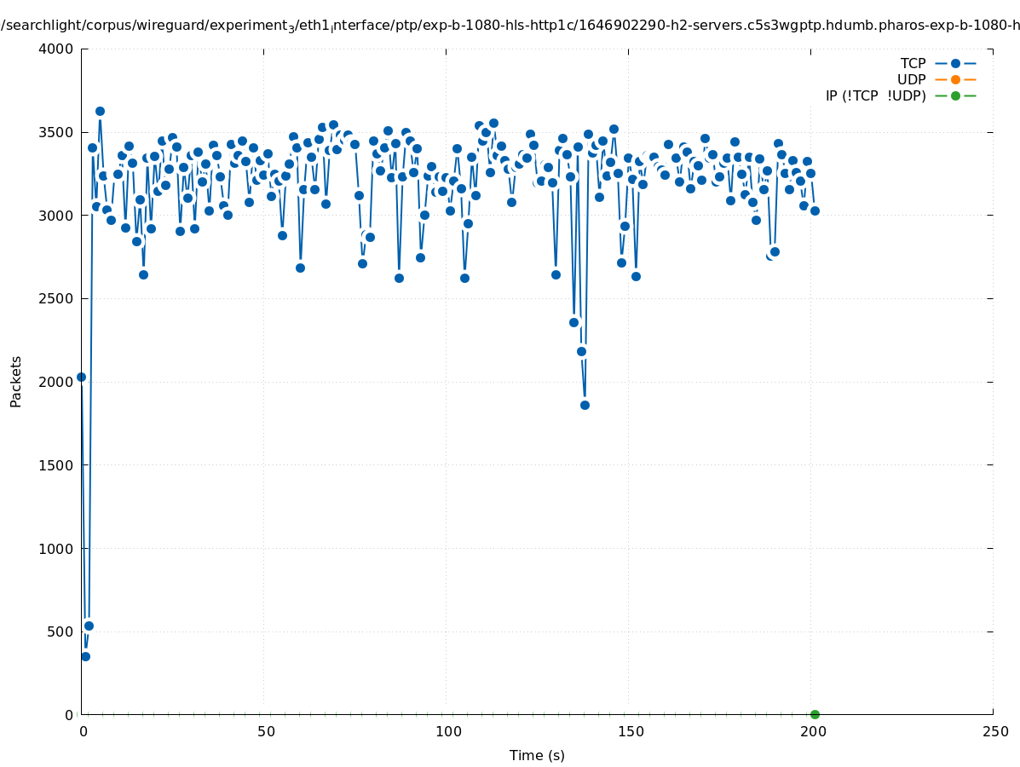This screenshot has width=1020, height=767.
Task: Click the highest TCP peak point near 3600
Action: [x=100, y=111]
